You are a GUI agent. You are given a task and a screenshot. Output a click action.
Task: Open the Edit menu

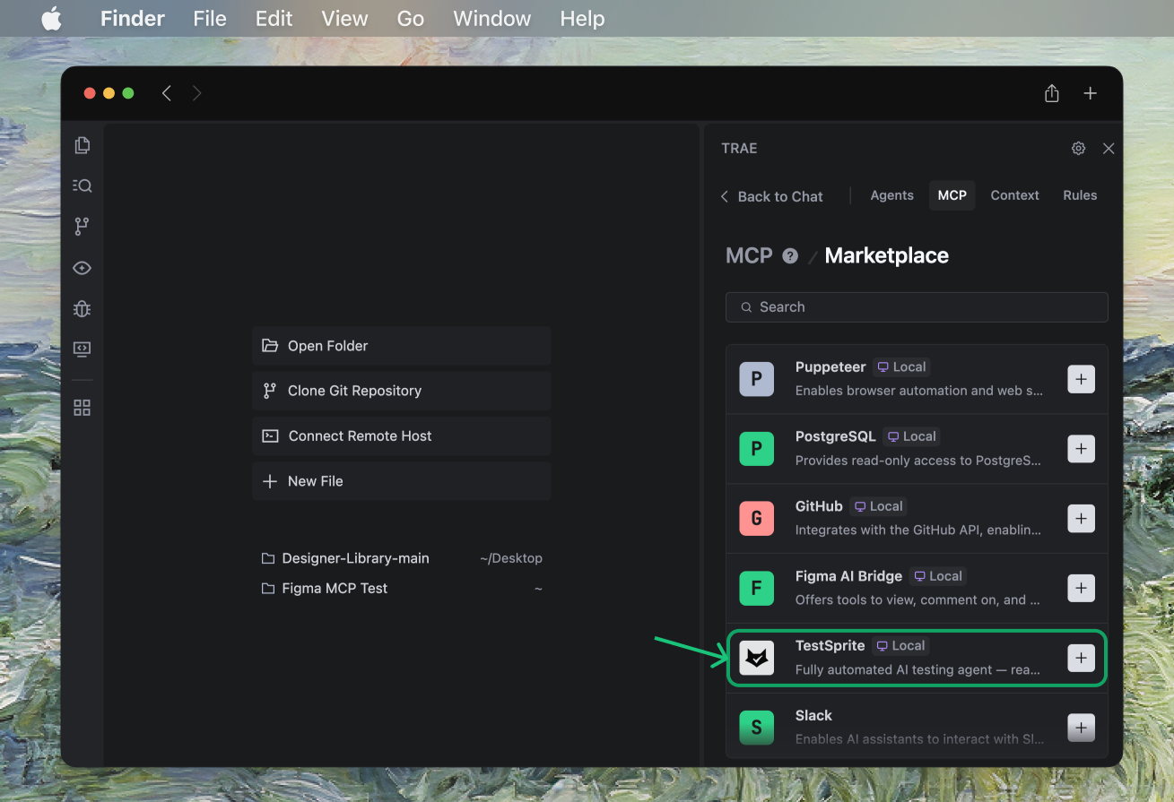274,18
